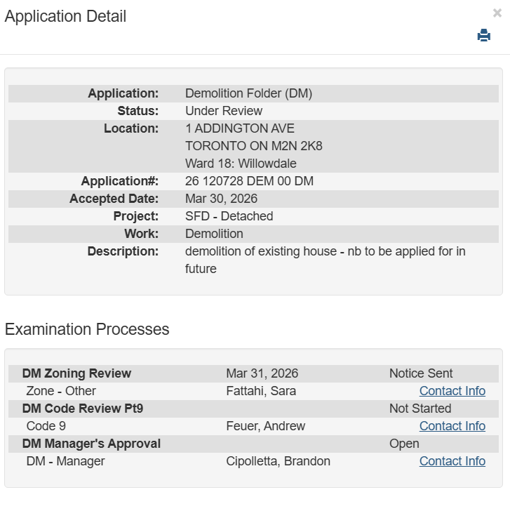510x511 pixels.
Task: Open Contact Info for Sara Fattahi
Action: pos(452,391)
